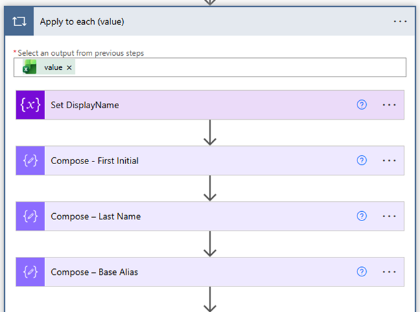Screen dimensions: 420x312
Task: Open help for Compose – Base Alias
Action: [x=361, y=272]
